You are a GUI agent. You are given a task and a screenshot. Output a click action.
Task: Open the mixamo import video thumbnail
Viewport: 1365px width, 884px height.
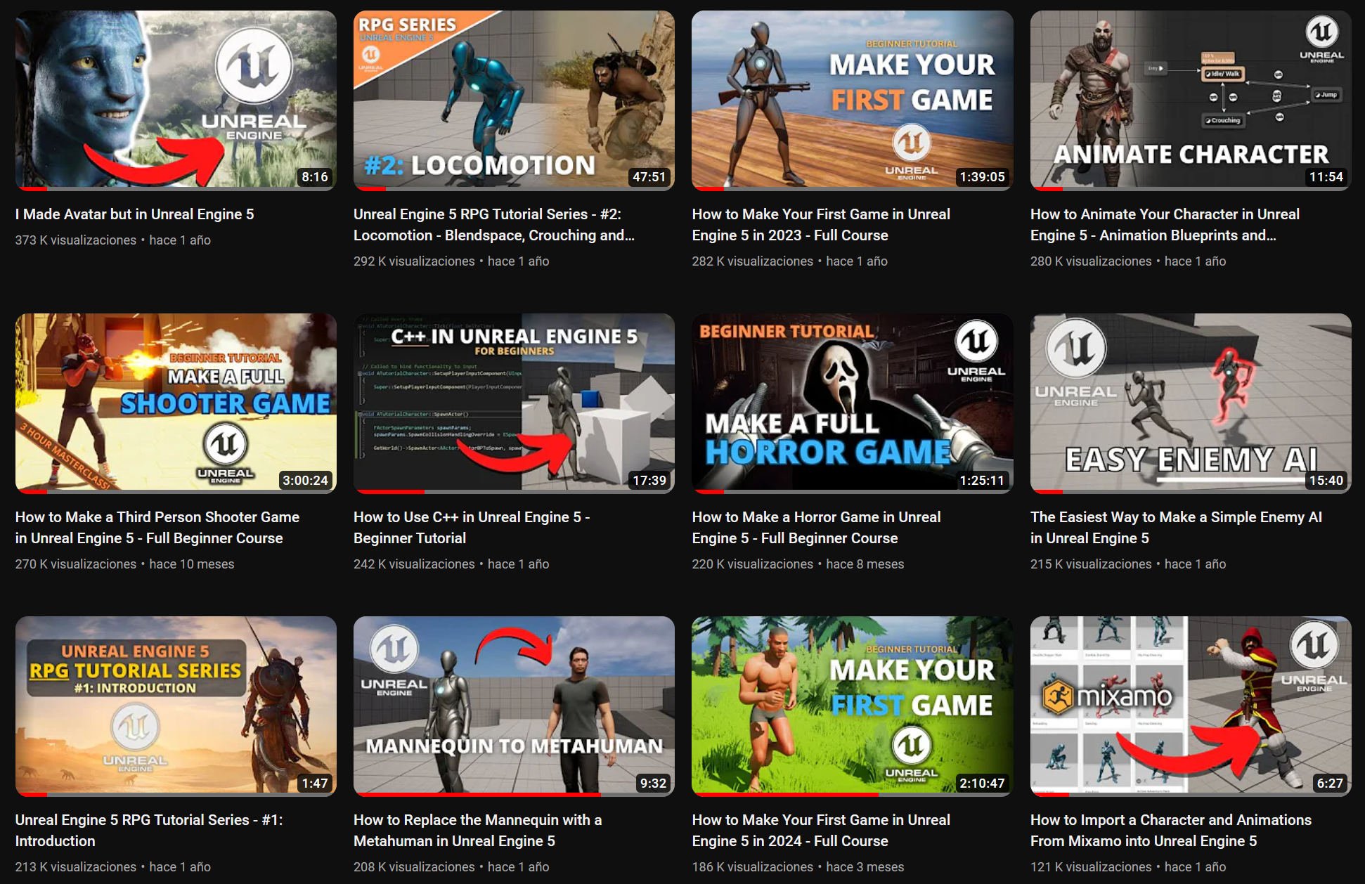[x=1190, y=705]
